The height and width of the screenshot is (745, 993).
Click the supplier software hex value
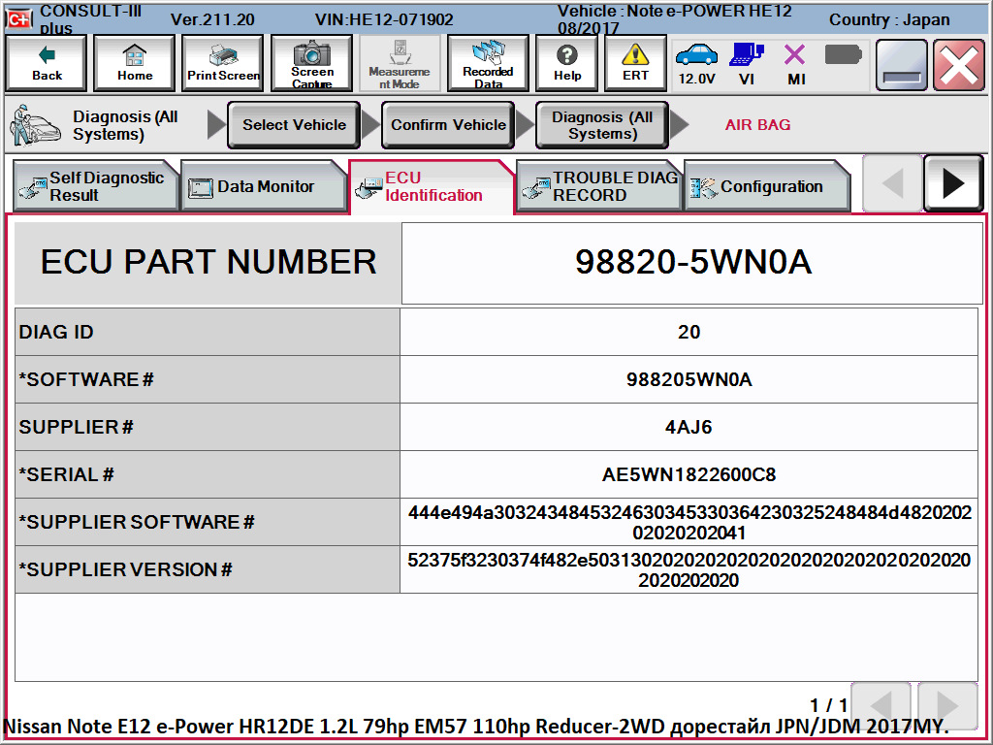pos(689,522)
